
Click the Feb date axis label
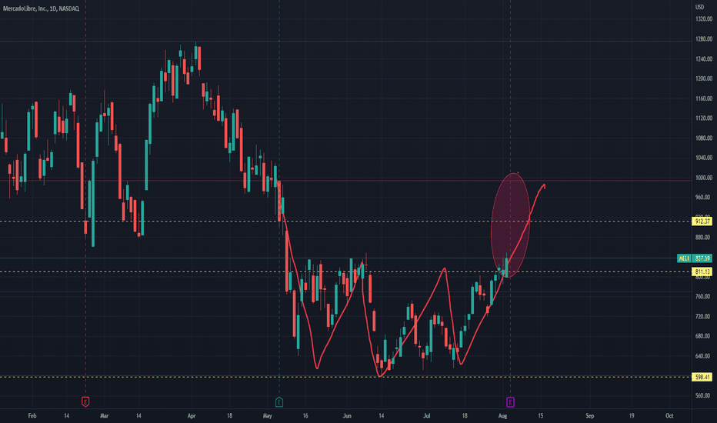(x=32, y=415)
